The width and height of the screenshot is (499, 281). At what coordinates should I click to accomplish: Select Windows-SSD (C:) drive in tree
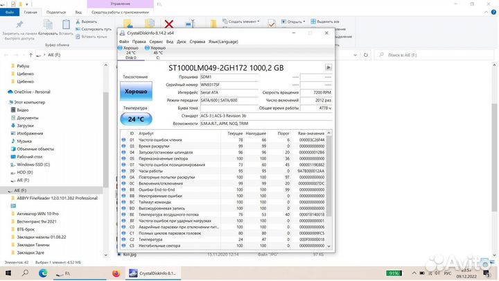point(30,164)
